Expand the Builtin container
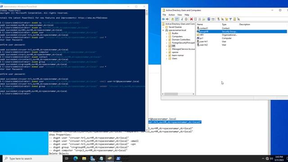288x162 pixels. 166,33
